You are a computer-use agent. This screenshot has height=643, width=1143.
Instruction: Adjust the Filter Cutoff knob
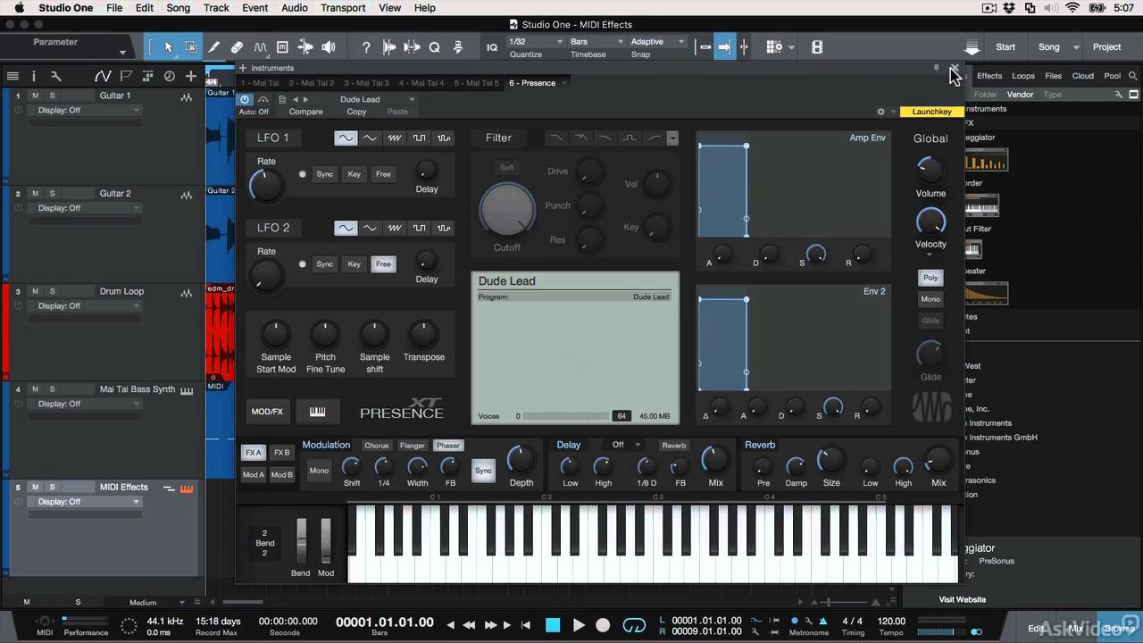click(x=507, y=210)
